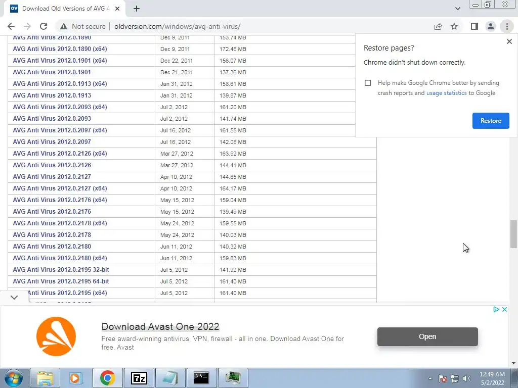Open AVG Anti Virus 2012.0.2176 (x64)
This screenshot has height=388, width=518.
(60, 200)
